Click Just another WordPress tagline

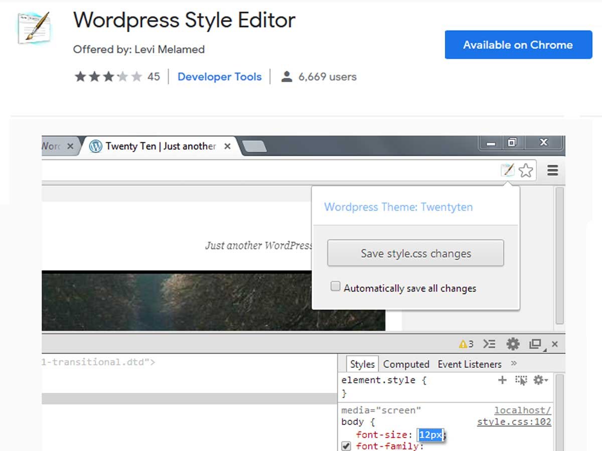click(x=258, y=246)
